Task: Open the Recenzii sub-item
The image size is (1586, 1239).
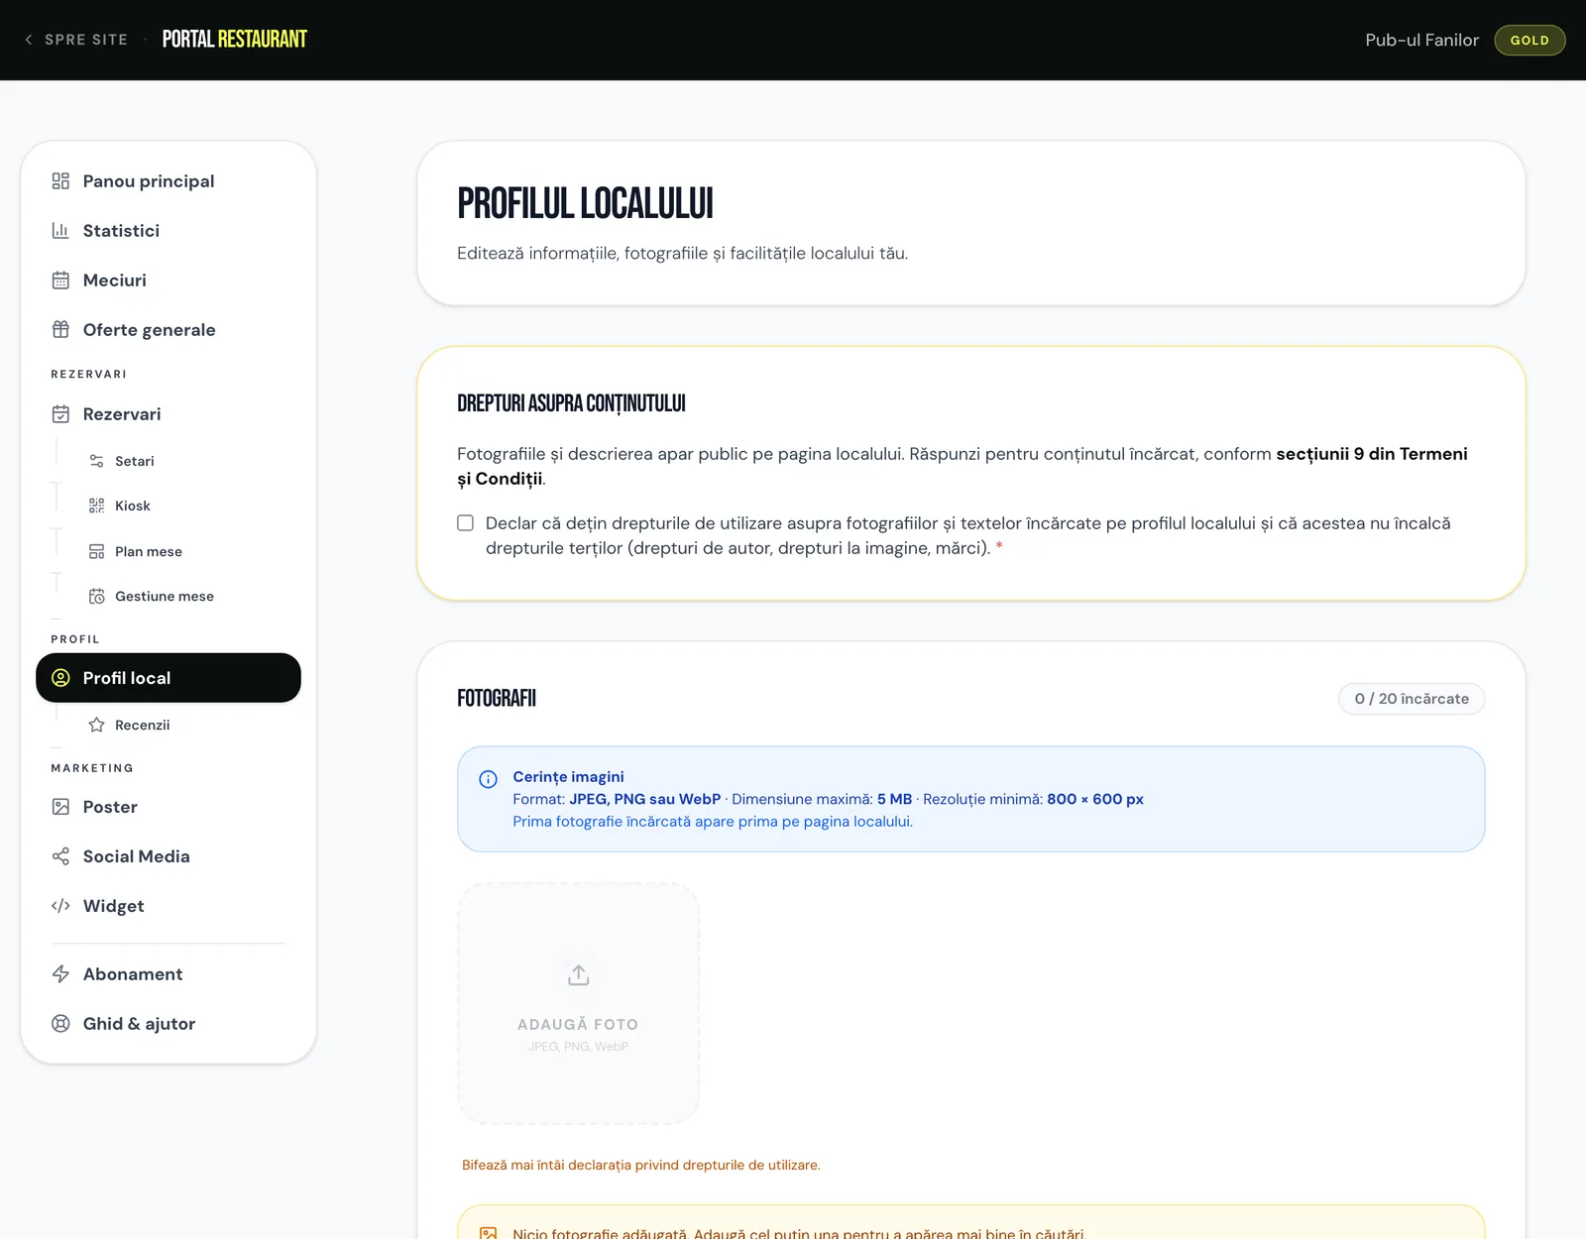Action: click(142, 725)
